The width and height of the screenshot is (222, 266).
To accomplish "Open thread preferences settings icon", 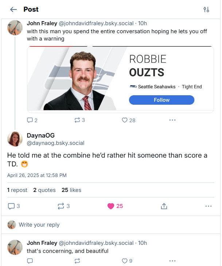I will click(206, 9).
